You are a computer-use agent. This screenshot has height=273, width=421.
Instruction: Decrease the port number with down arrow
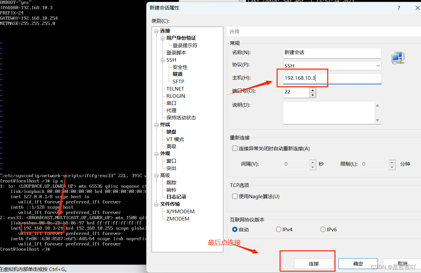[x=312, y=95]
